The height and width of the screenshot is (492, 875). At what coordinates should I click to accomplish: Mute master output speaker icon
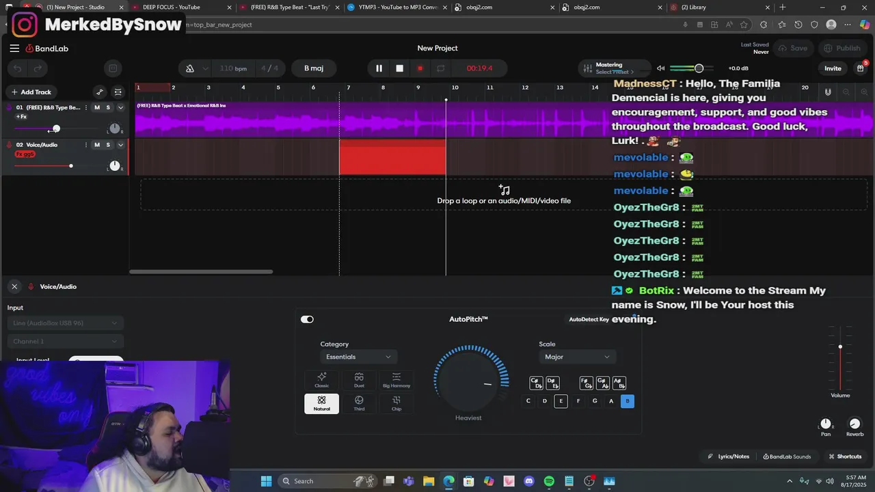click(660, 68)
